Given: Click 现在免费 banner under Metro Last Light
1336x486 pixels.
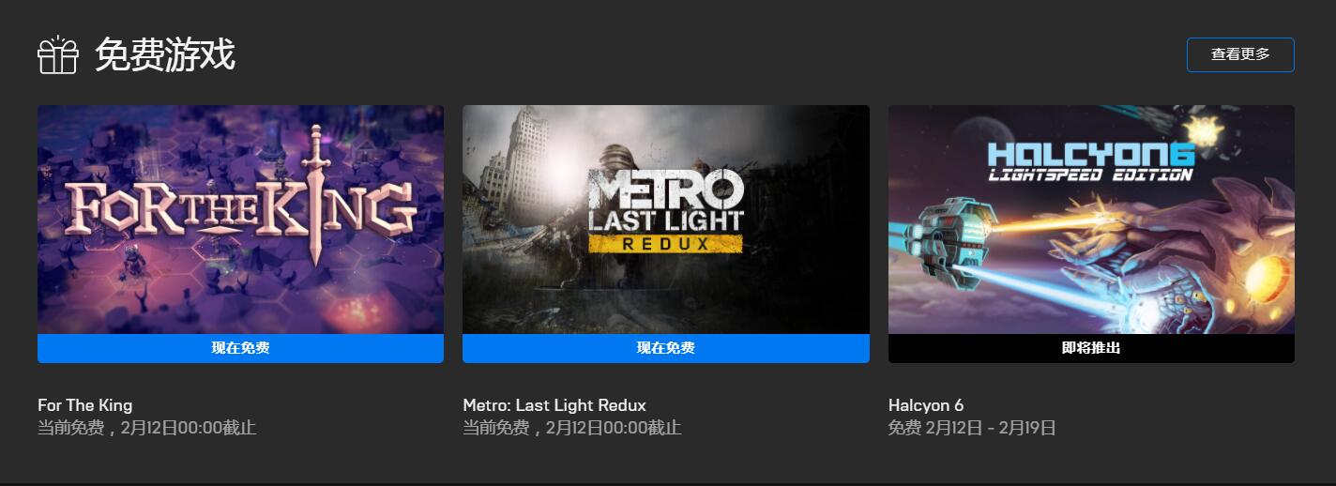Looking at the screenshot, I should 666,348.
